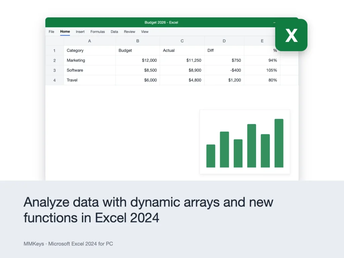Click the MMKeys Microsoft Excel 2024 caption

68,244
